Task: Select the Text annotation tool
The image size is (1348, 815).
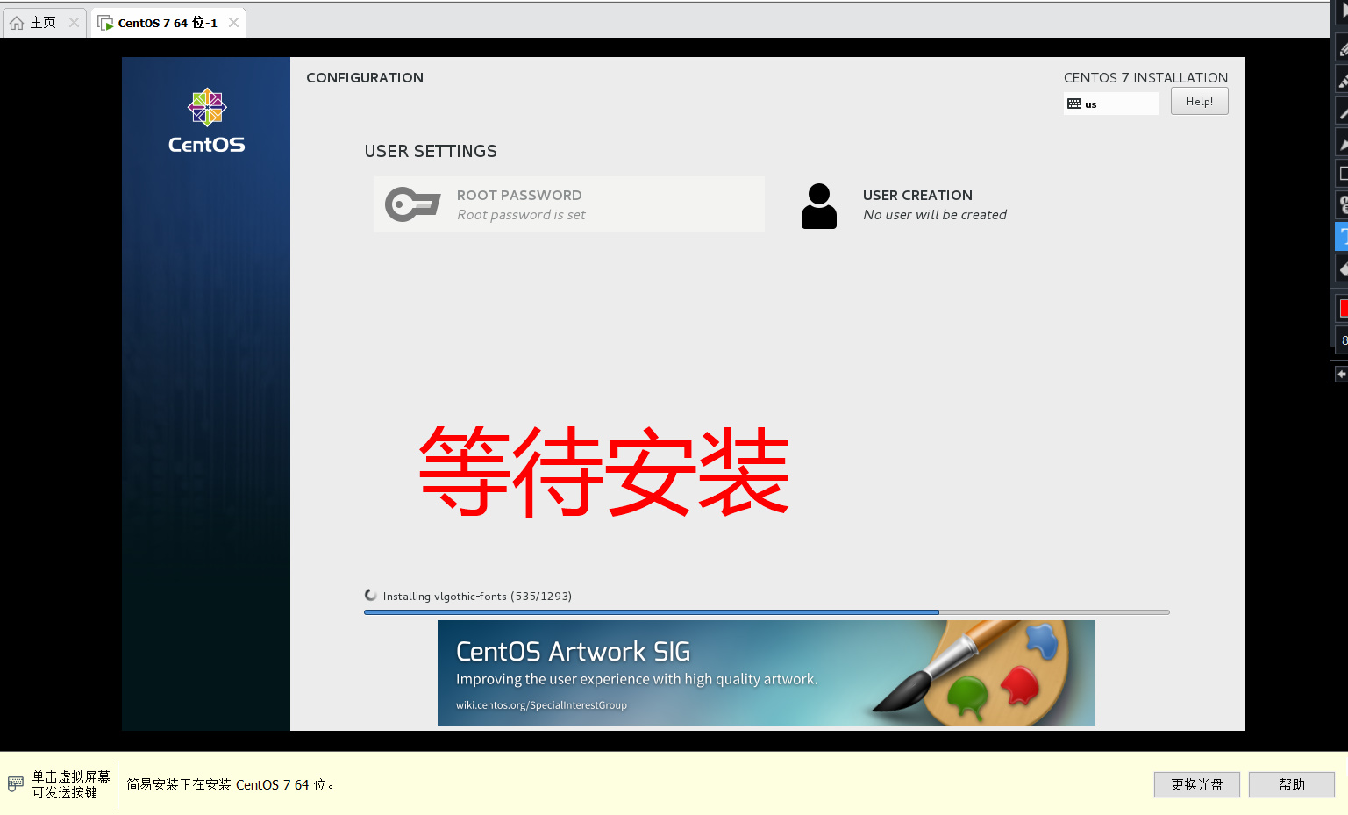Action: coord(1342,236)
